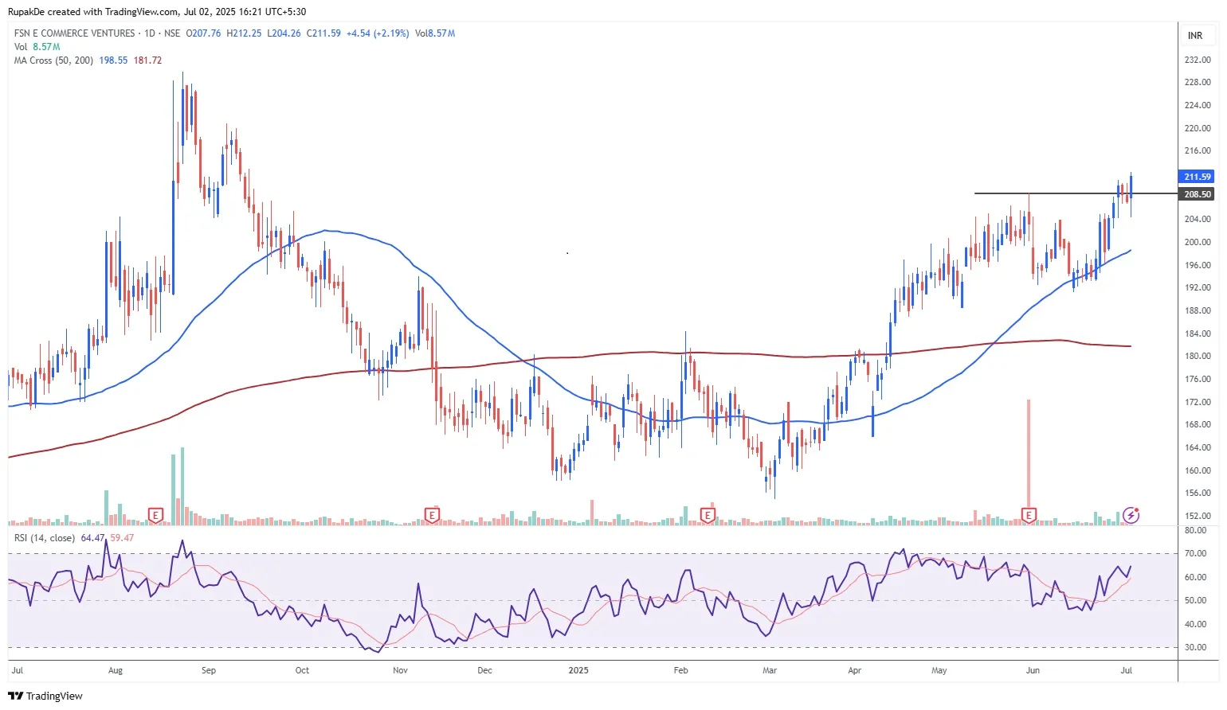Click the high value H212.25

[x=244, y=33]
